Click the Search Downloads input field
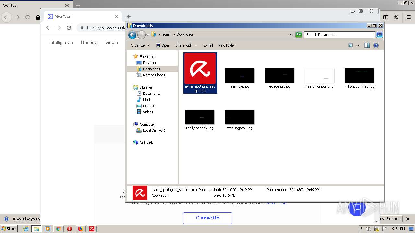Screen dimensions: 415x233 pyautogui.click(x=340, y=35)
